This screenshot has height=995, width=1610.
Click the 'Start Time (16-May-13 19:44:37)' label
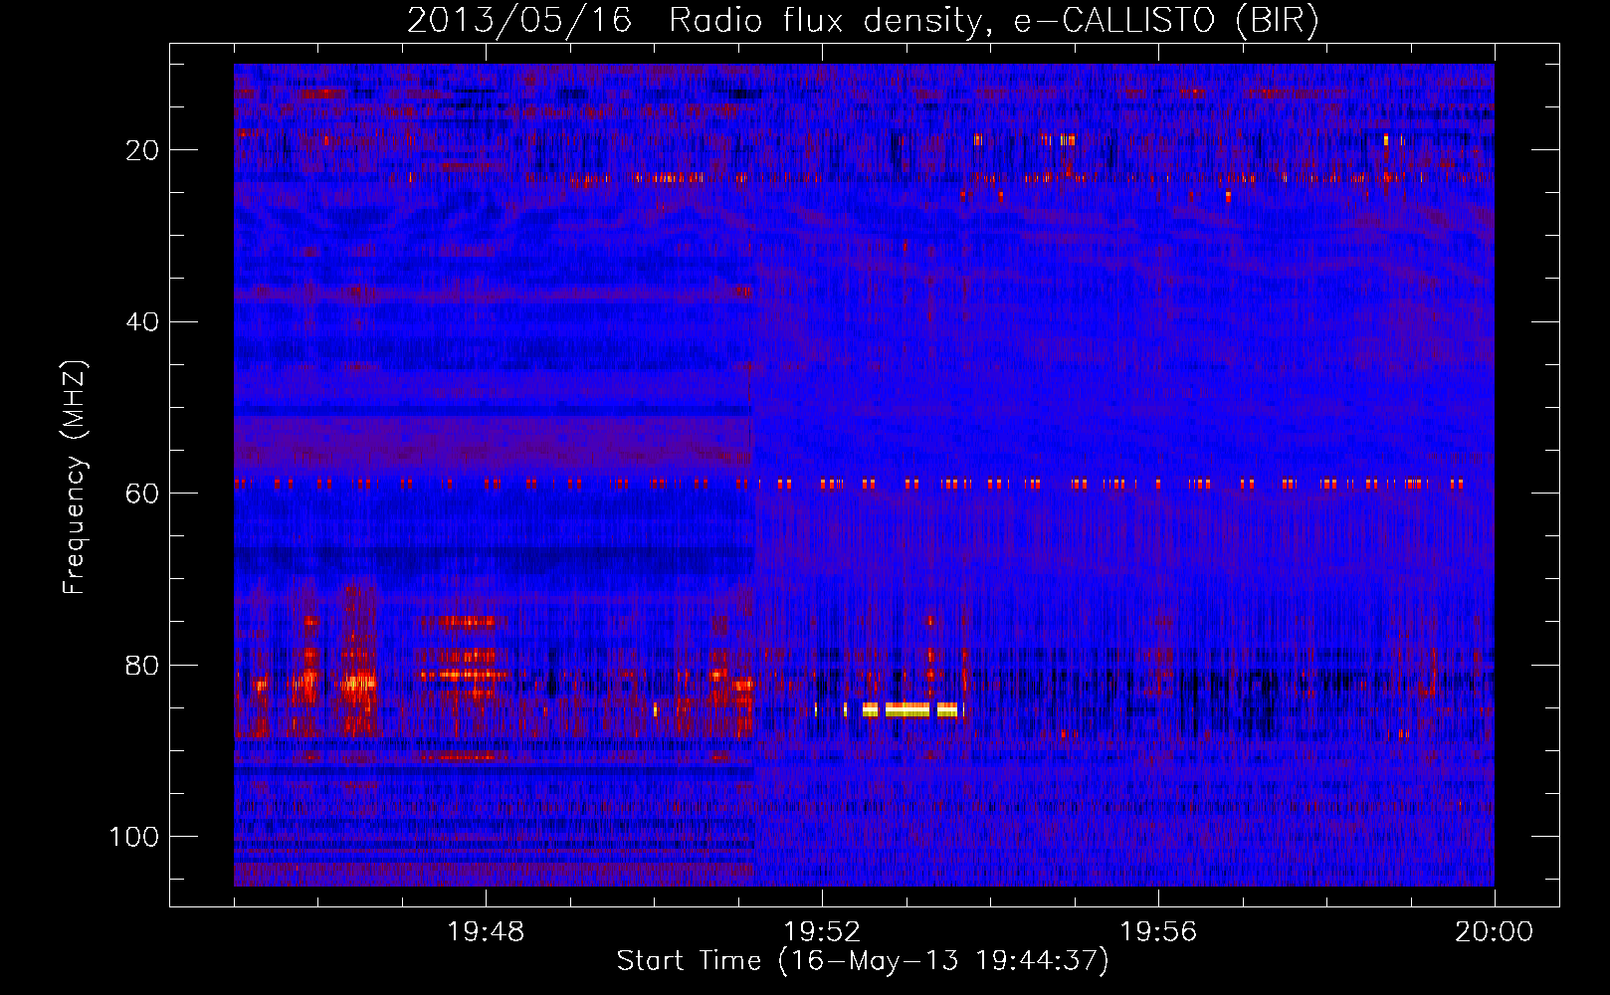[x=863, y=961]
